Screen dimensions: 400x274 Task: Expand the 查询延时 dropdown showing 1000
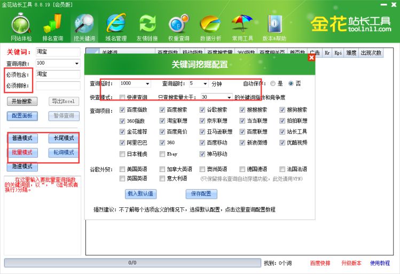(x=147, y=84)
